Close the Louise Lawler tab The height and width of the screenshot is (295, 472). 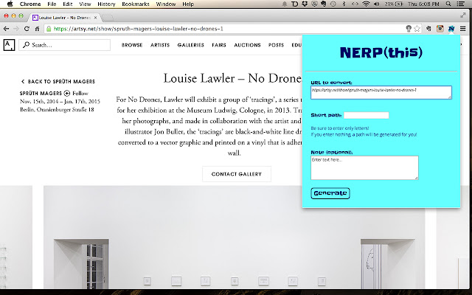click(x=95, y=18)
